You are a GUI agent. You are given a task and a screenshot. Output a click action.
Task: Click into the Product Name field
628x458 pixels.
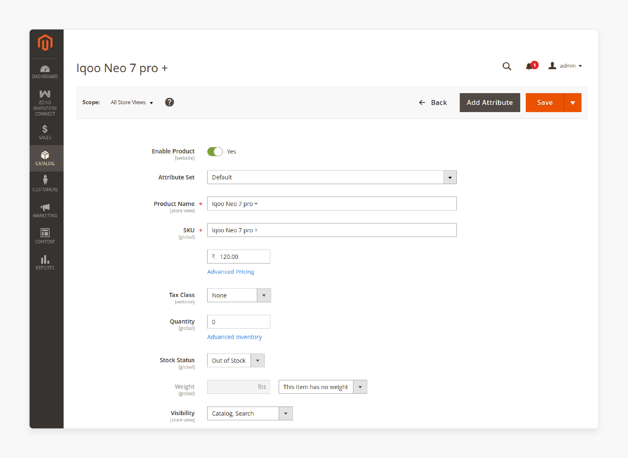pyautogui.click(x=331, y=204)
